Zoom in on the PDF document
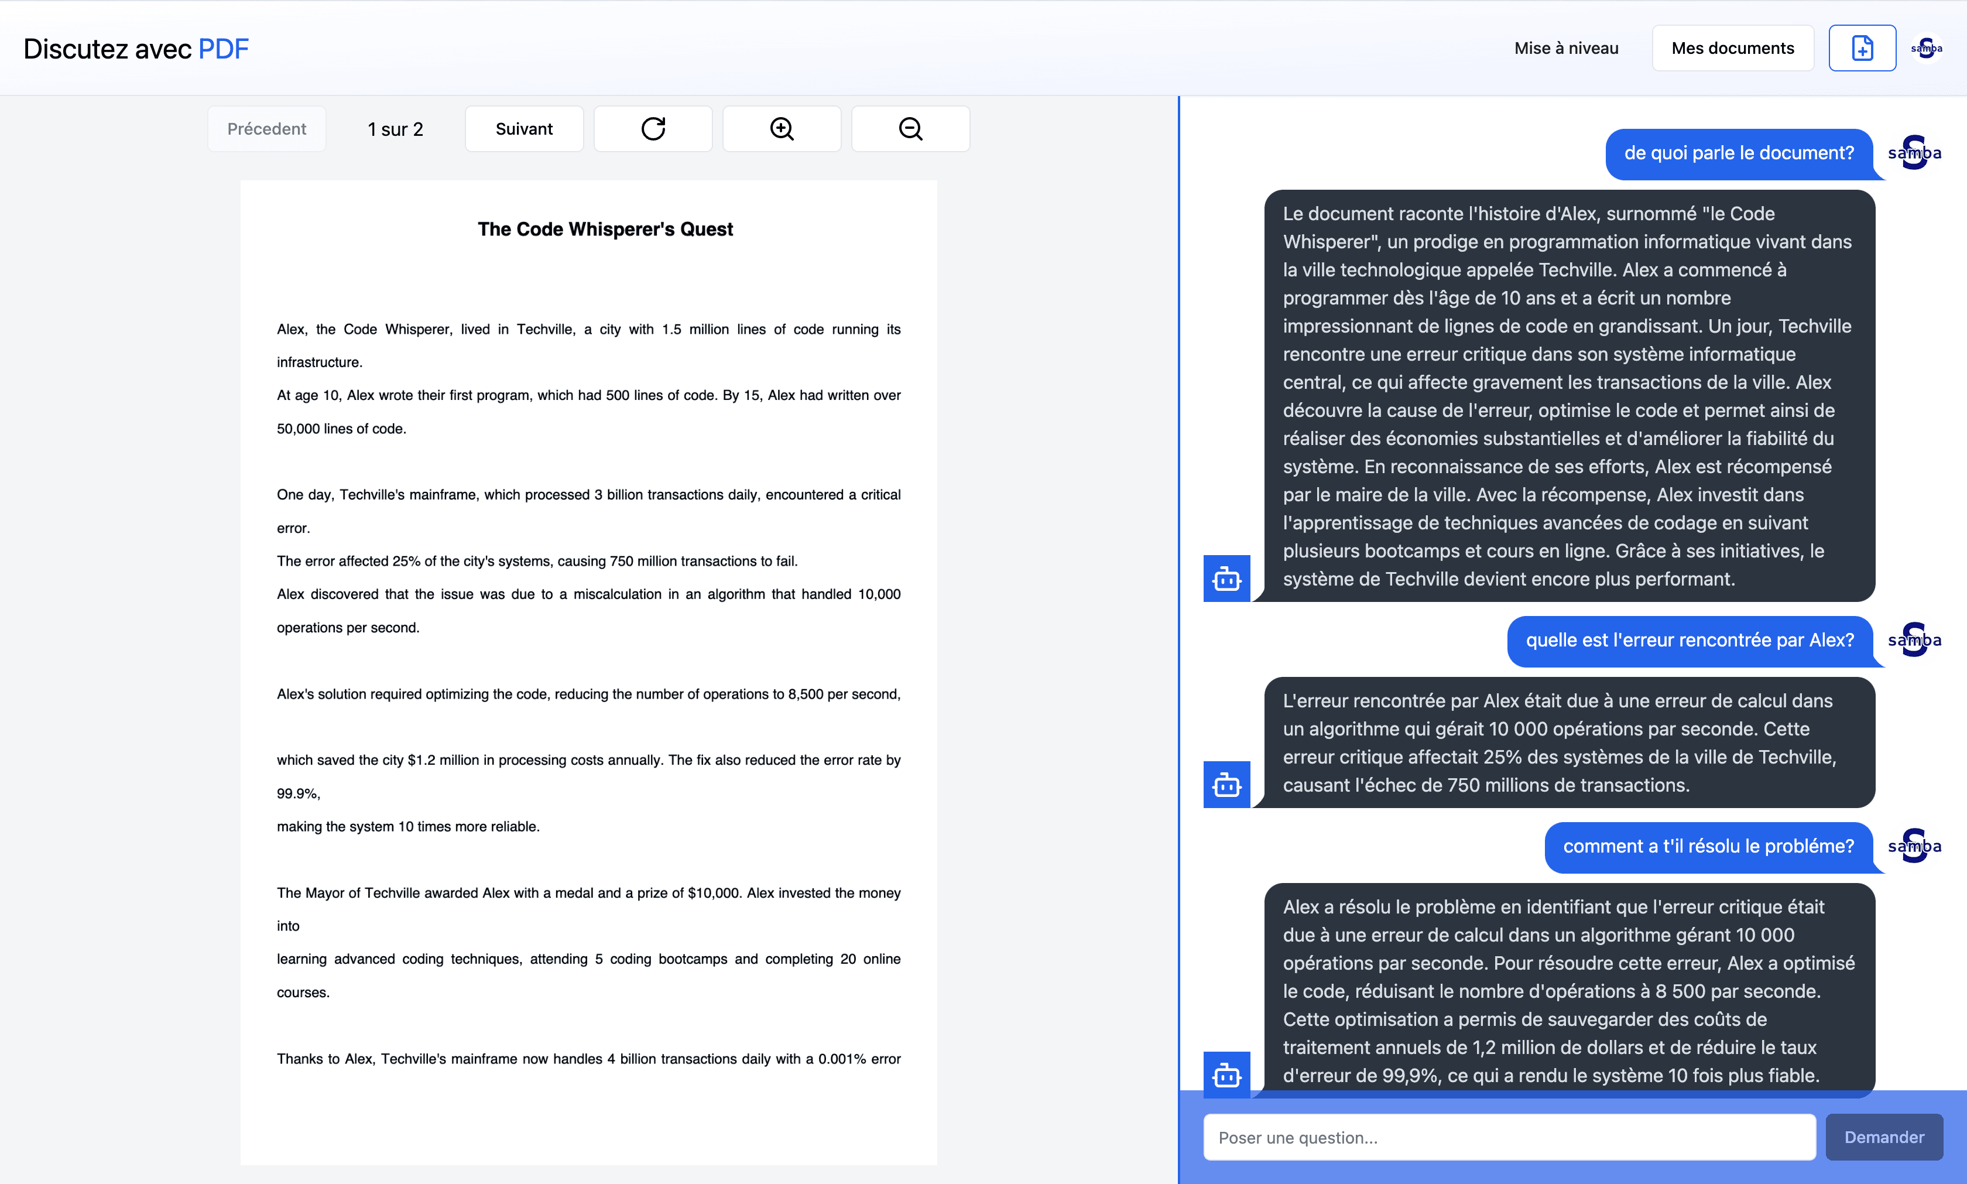The image size is (1967, 1184). 782,128
